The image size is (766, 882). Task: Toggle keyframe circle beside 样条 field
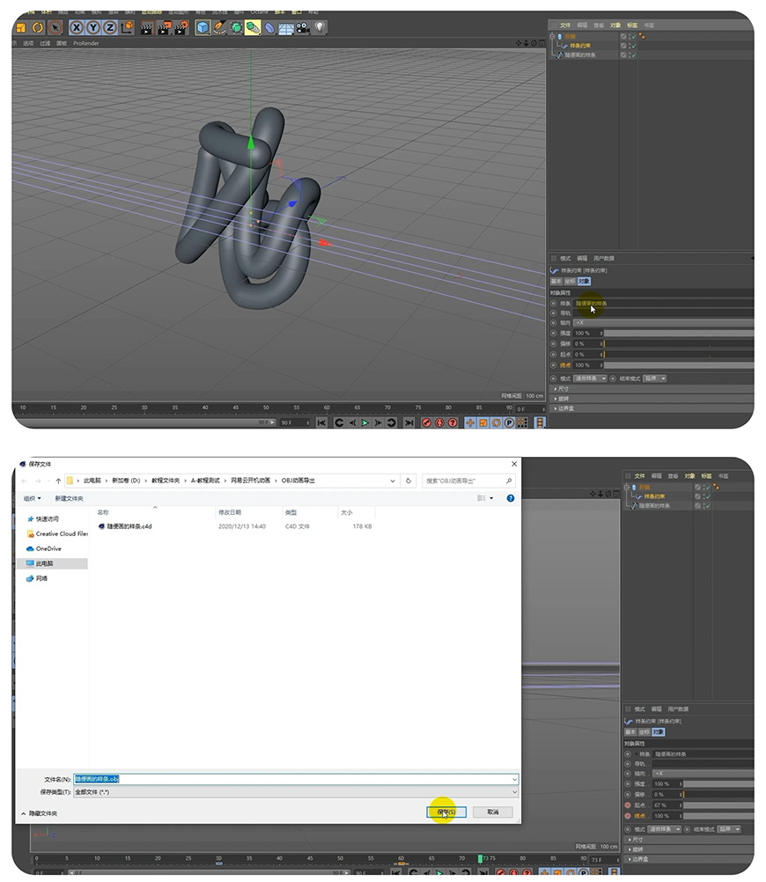coord(554,303)
